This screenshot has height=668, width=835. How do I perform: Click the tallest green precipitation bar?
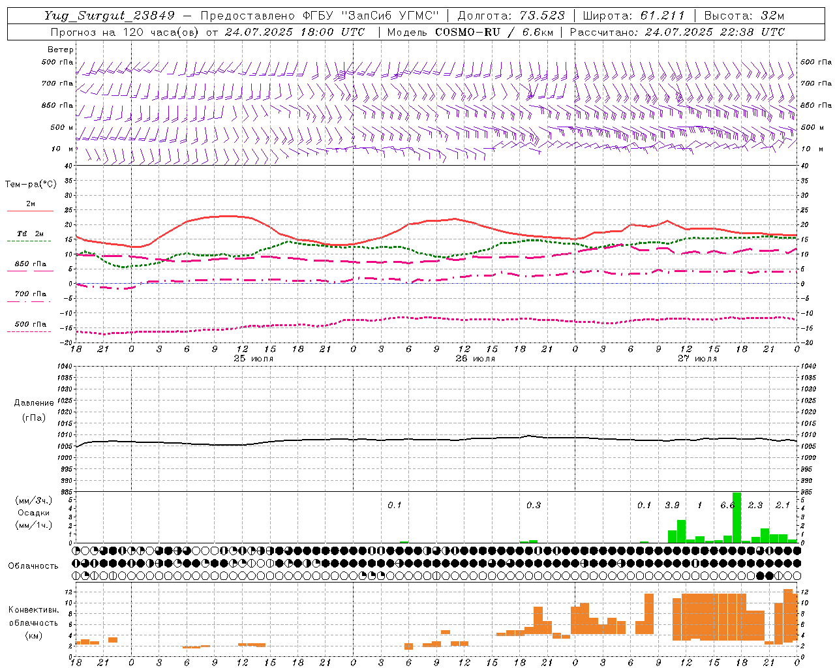(x=737, y=517)
